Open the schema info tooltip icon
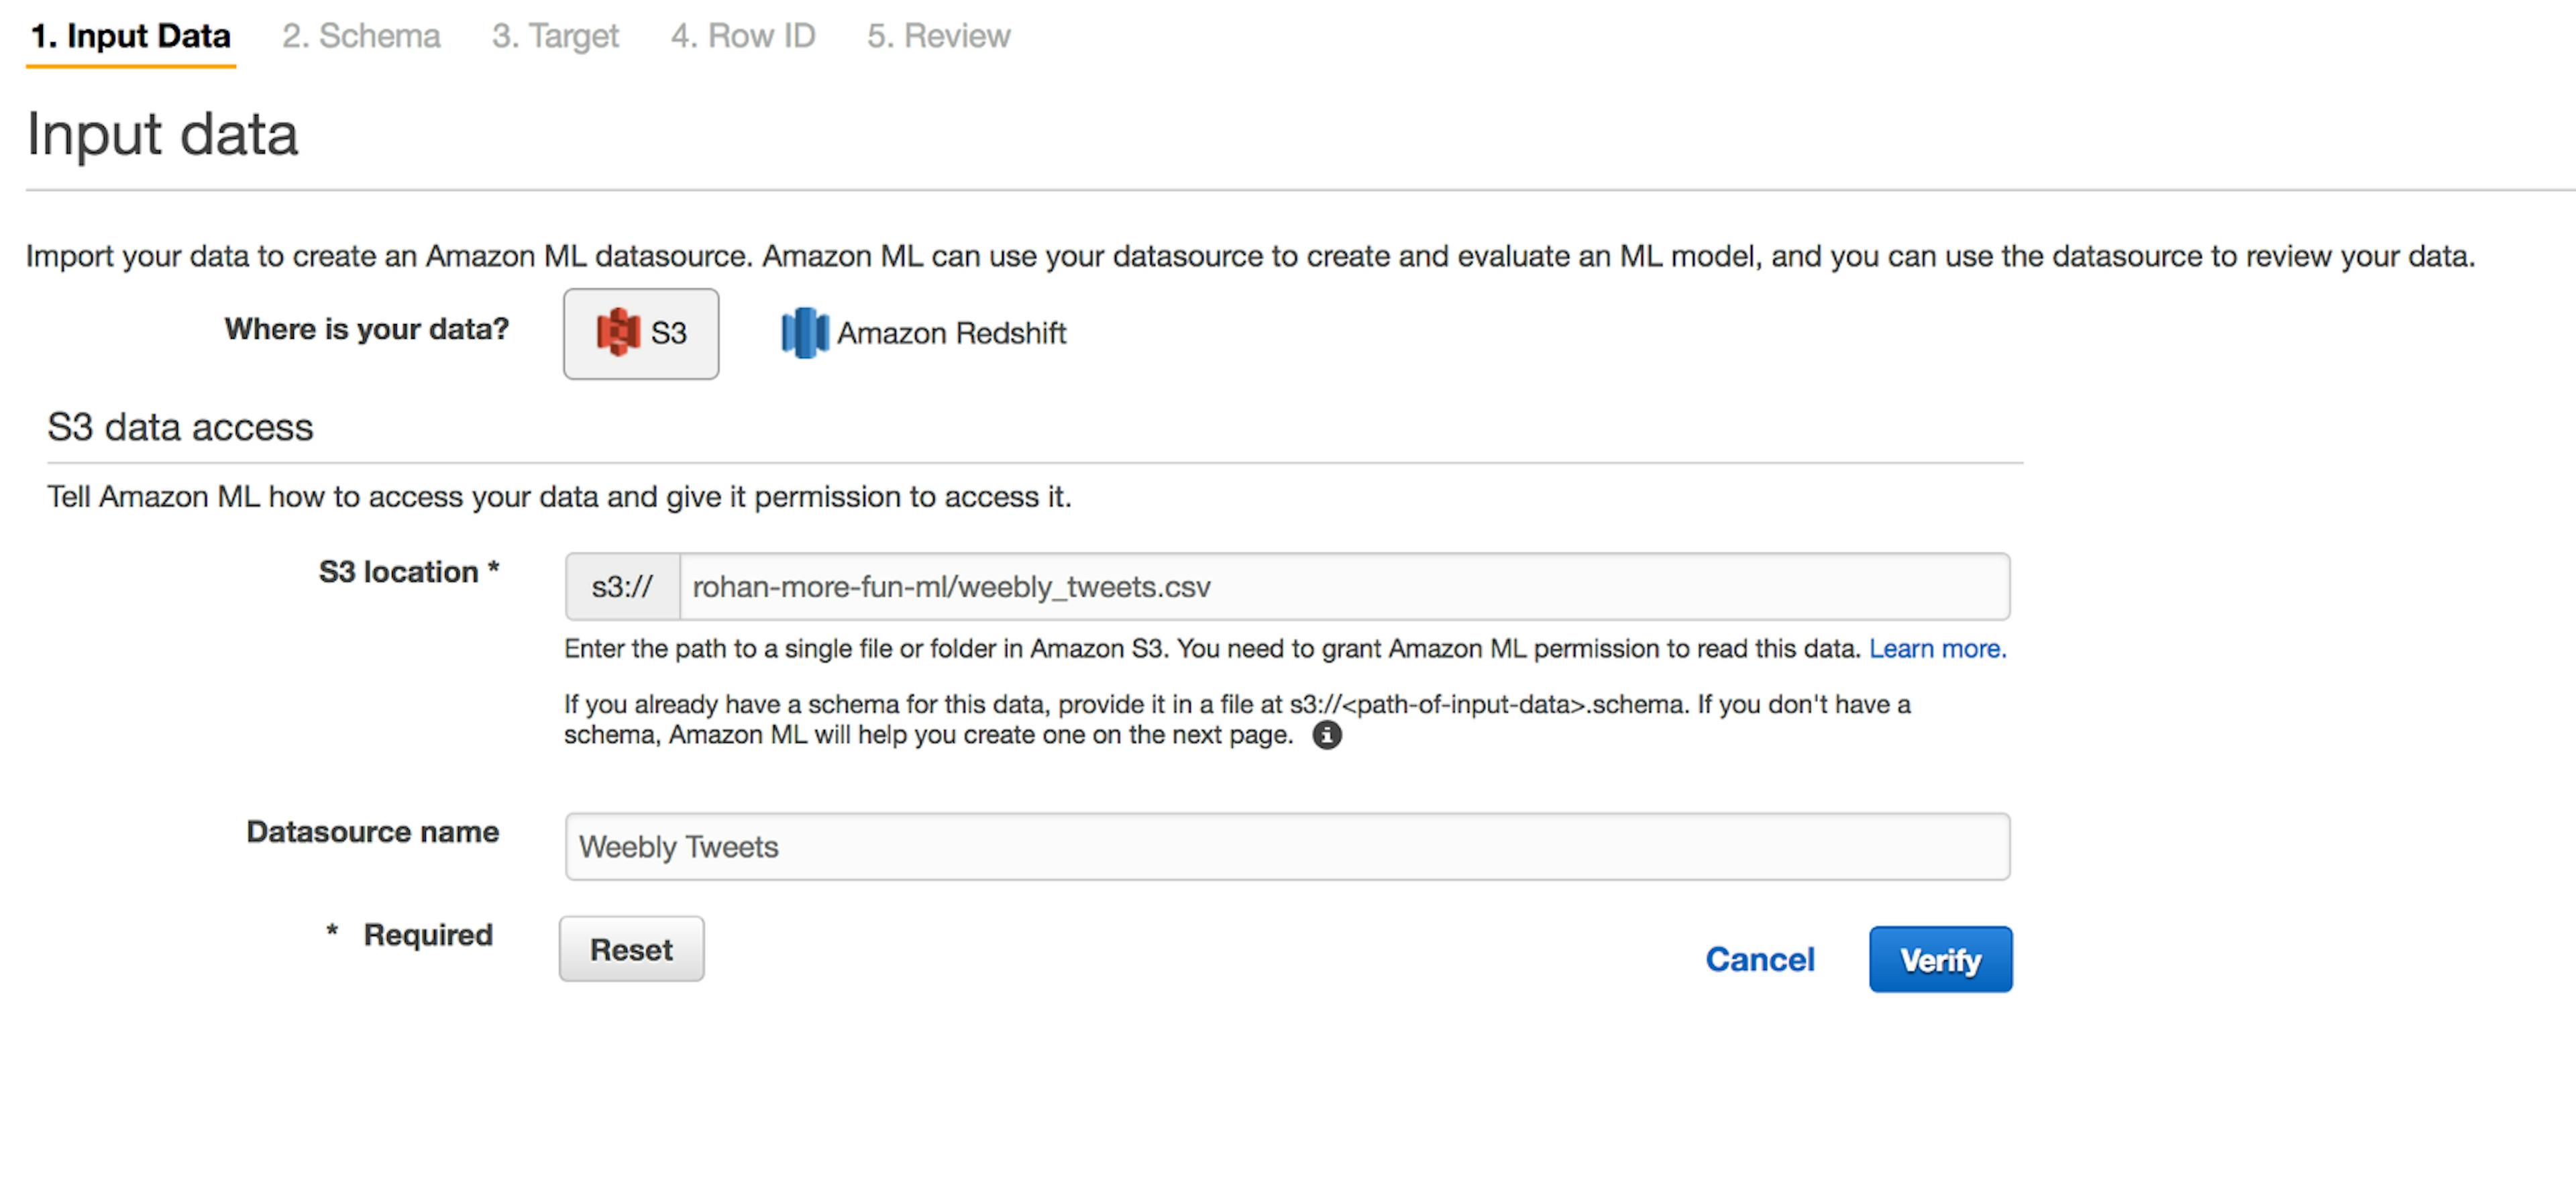 1326,735
